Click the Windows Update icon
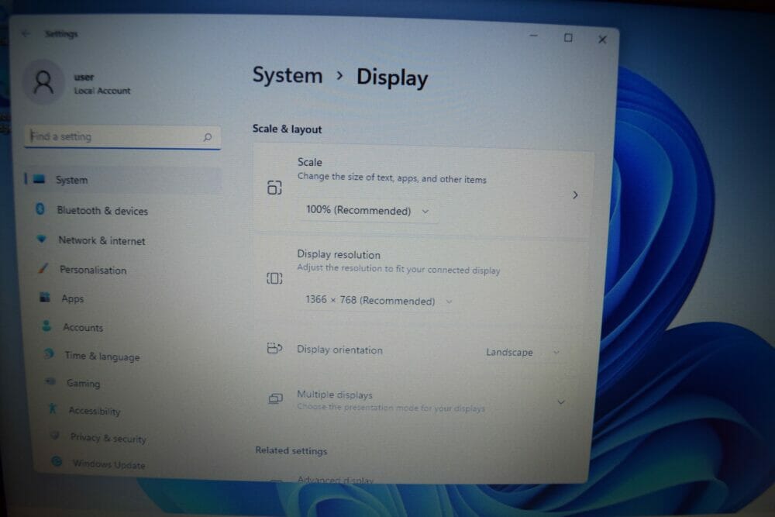This screenshot has height=517, width=775. click(x=57, y=462)
